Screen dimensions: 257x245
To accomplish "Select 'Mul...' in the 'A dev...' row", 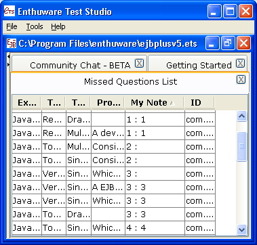I will [79, 133].
